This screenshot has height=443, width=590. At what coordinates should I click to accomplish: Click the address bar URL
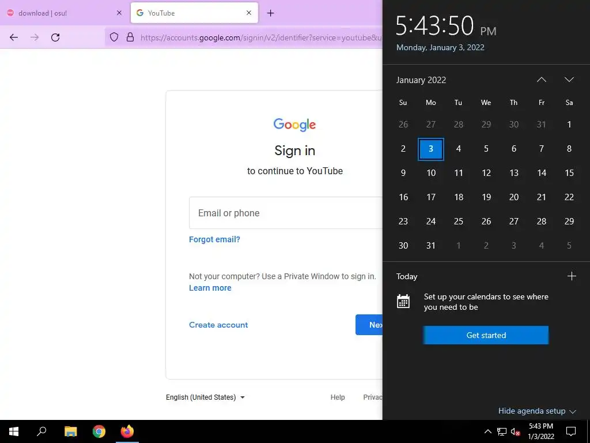click(x=261, y=37)
